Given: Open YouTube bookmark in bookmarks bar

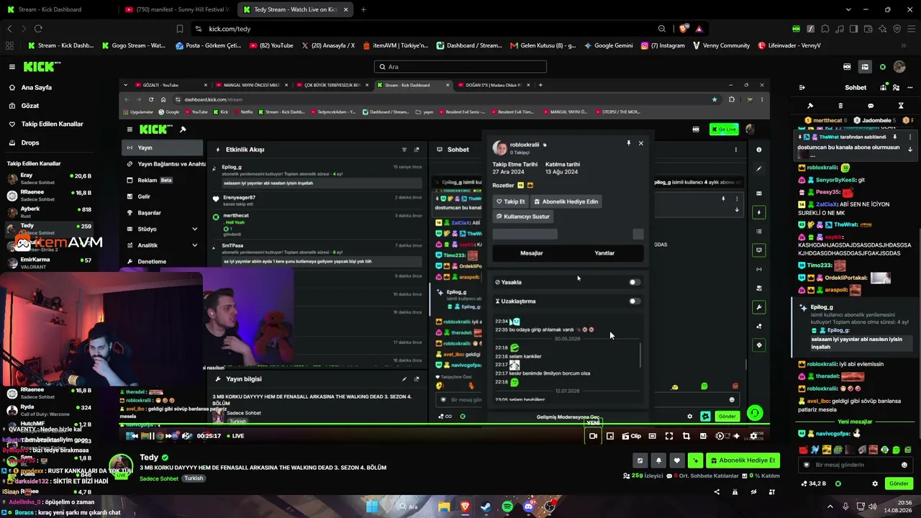Looking at the screenshot, I should [x=271, y=45].
